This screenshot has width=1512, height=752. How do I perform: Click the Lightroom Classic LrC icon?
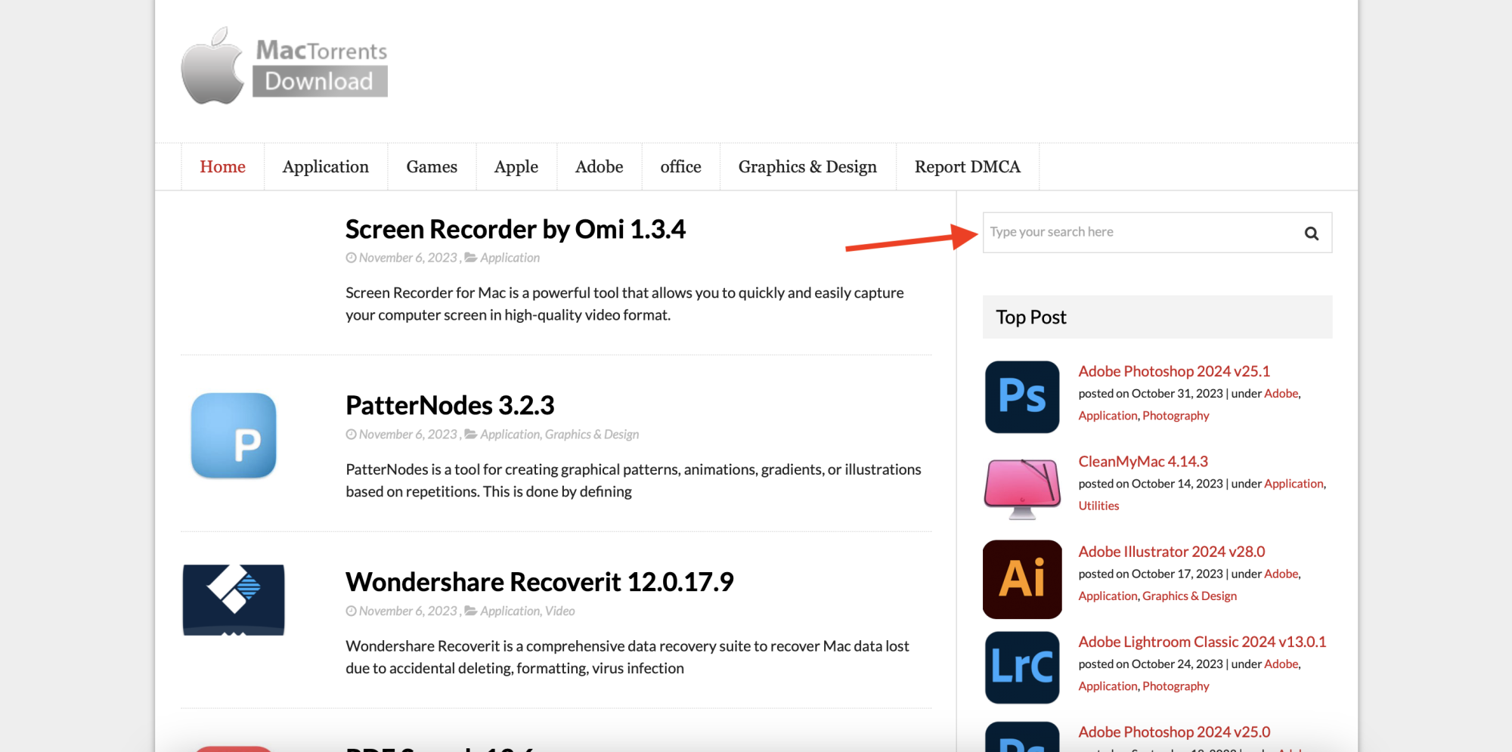click(1021, 667)
